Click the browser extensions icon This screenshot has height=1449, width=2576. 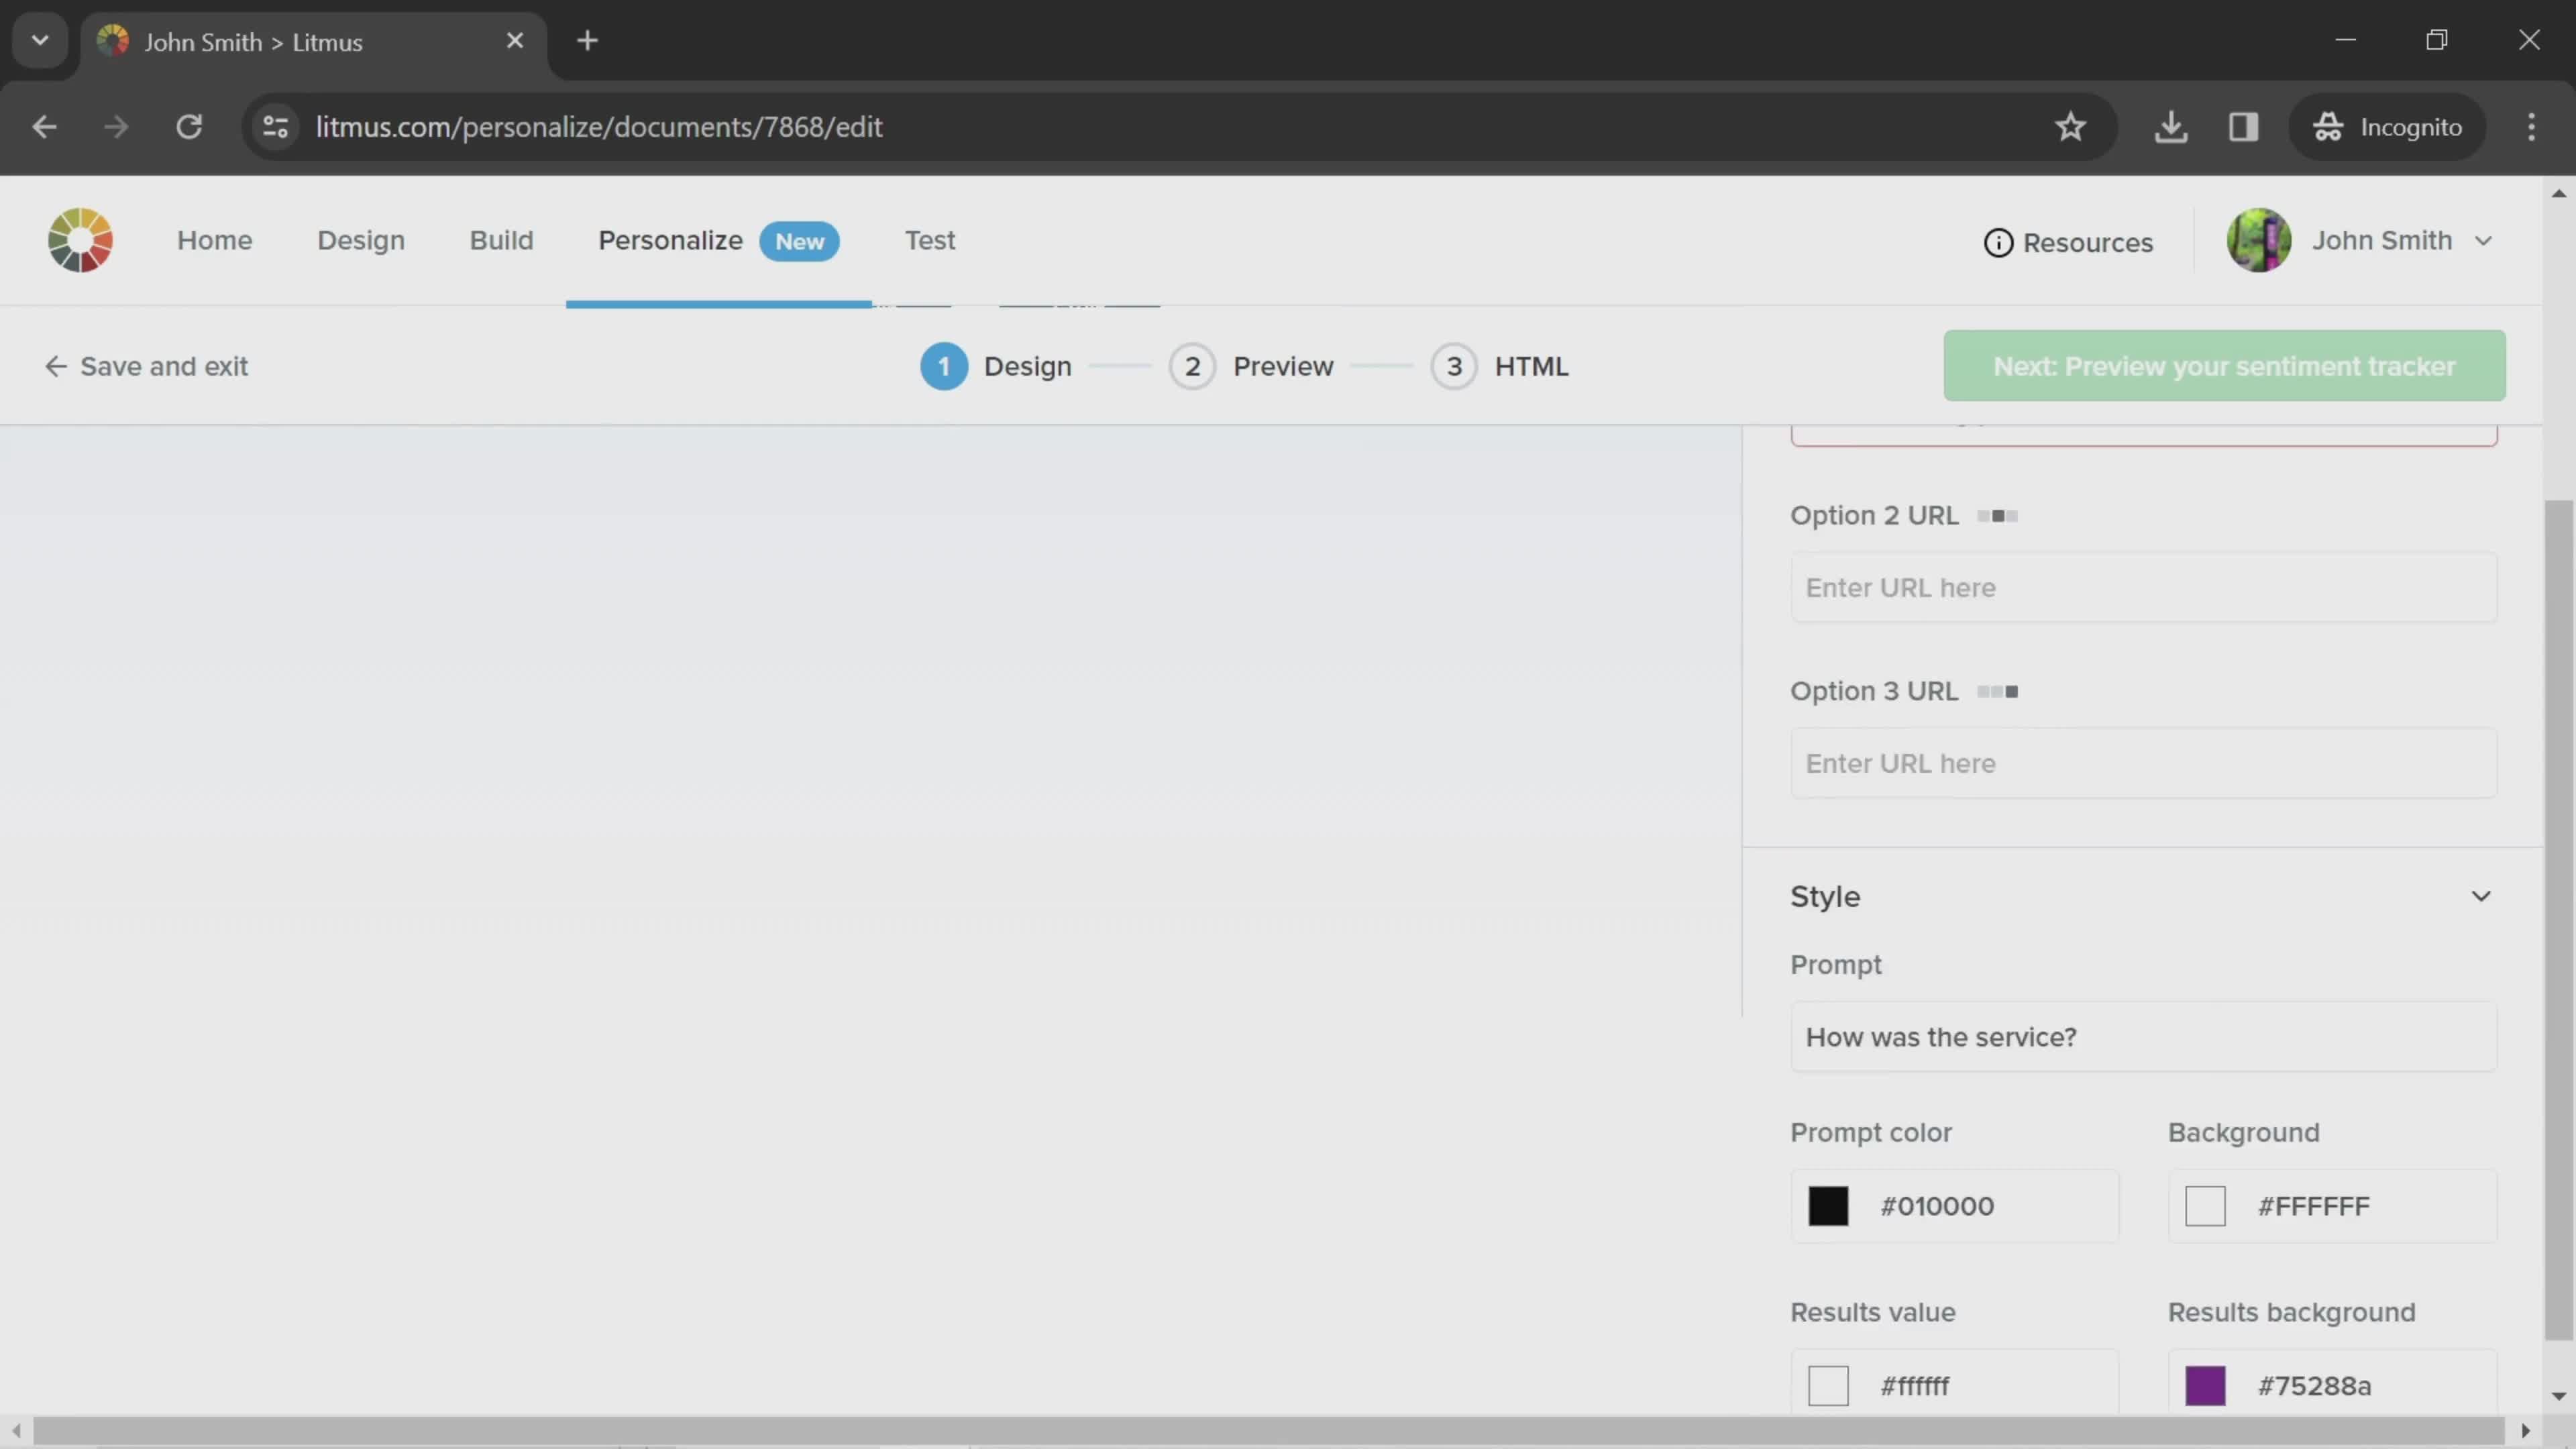click(2243, 125)
